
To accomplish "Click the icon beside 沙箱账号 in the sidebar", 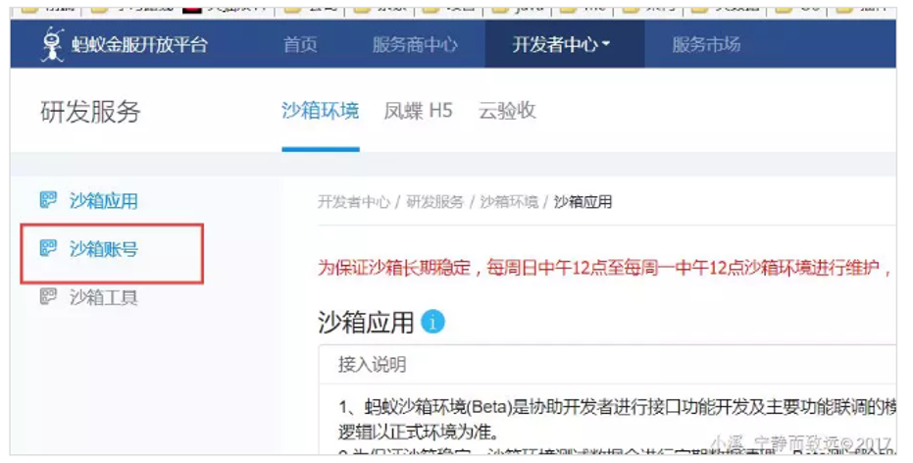I will (x=48, y=248).
